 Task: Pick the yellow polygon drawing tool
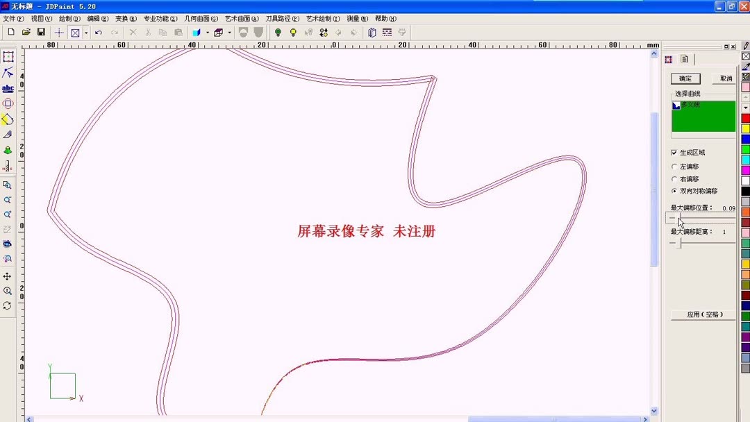(8, 119)
